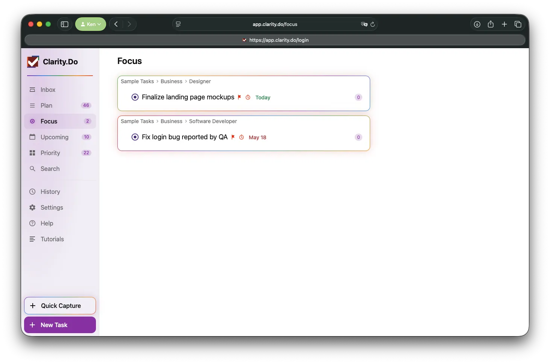Click the Safari share icon
The width and height of the screenshot is (550, 364).
pyautogui.click(x=491, y=24)
